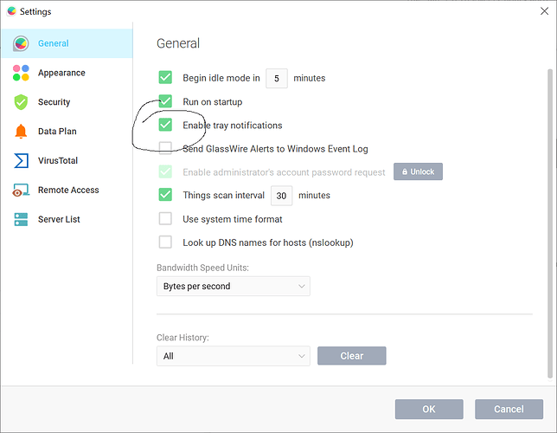
Task: Disable the Run on startup checkbox
Action: (x=165, y=101)
